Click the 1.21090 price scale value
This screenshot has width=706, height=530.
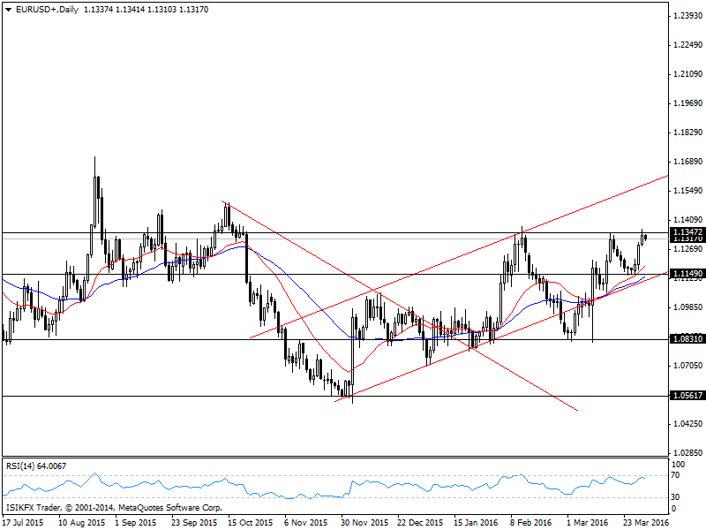(x=687, y=74)
